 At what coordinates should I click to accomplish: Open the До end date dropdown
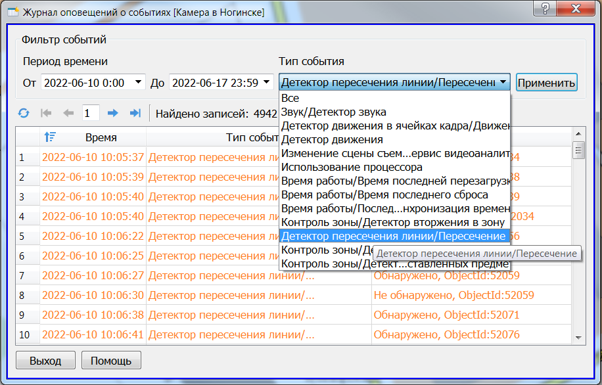coord(267,82)
